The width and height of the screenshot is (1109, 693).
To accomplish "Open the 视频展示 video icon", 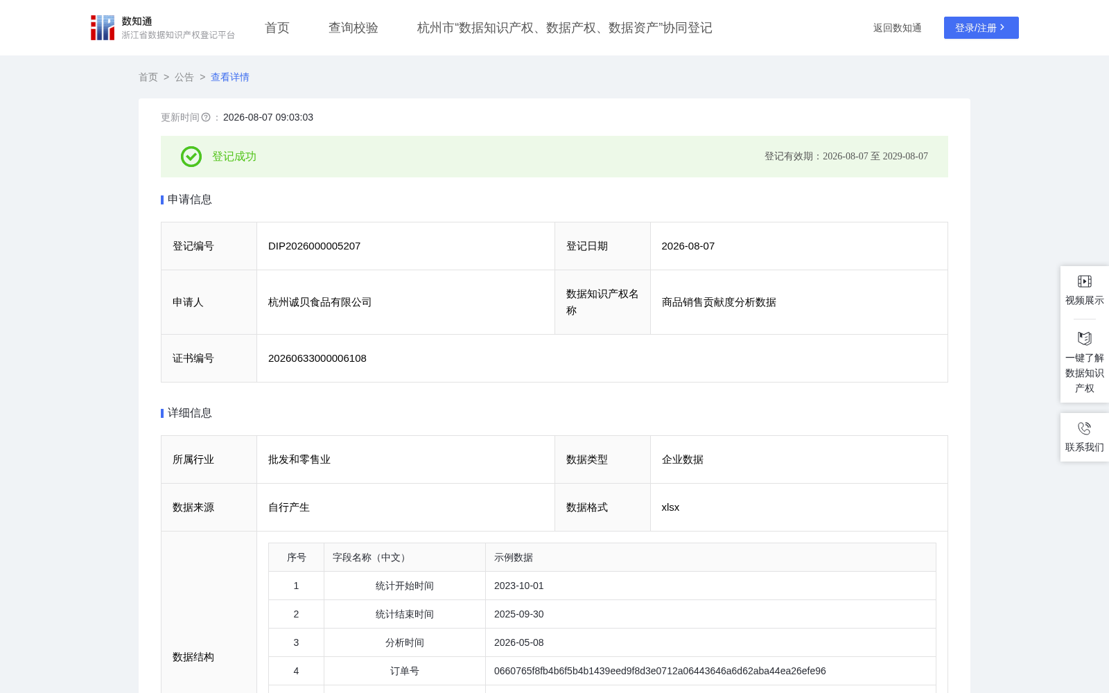I will [1085, 281].
